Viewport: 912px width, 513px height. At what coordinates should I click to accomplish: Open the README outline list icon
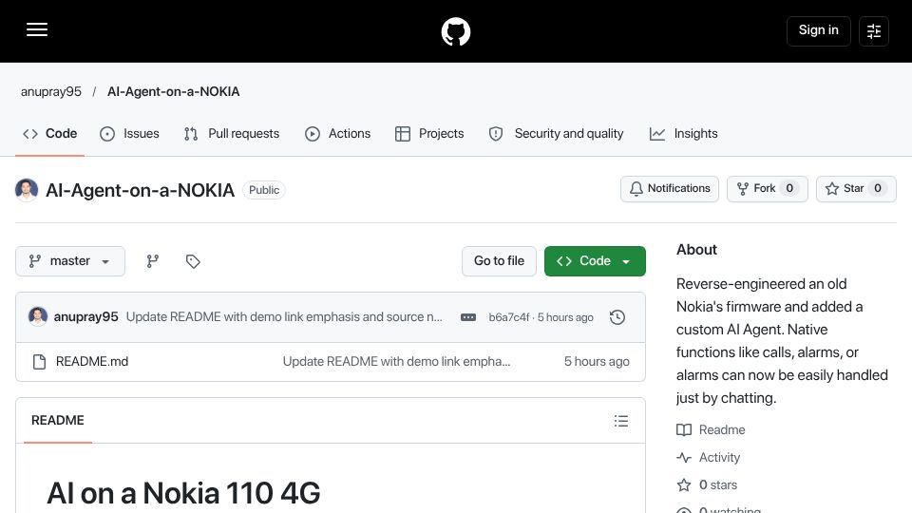click(x=621, y=421)
